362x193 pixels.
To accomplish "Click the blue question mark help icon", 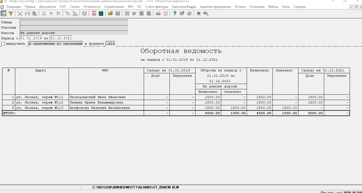I will click(x=175, y=13).
